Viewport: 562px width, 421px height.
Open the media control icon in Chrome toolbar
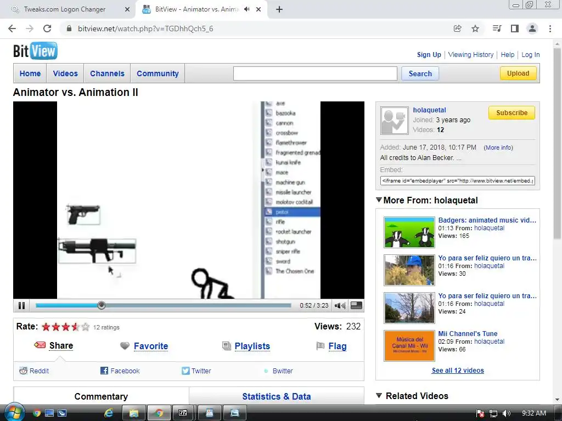[x=497, y=29]
